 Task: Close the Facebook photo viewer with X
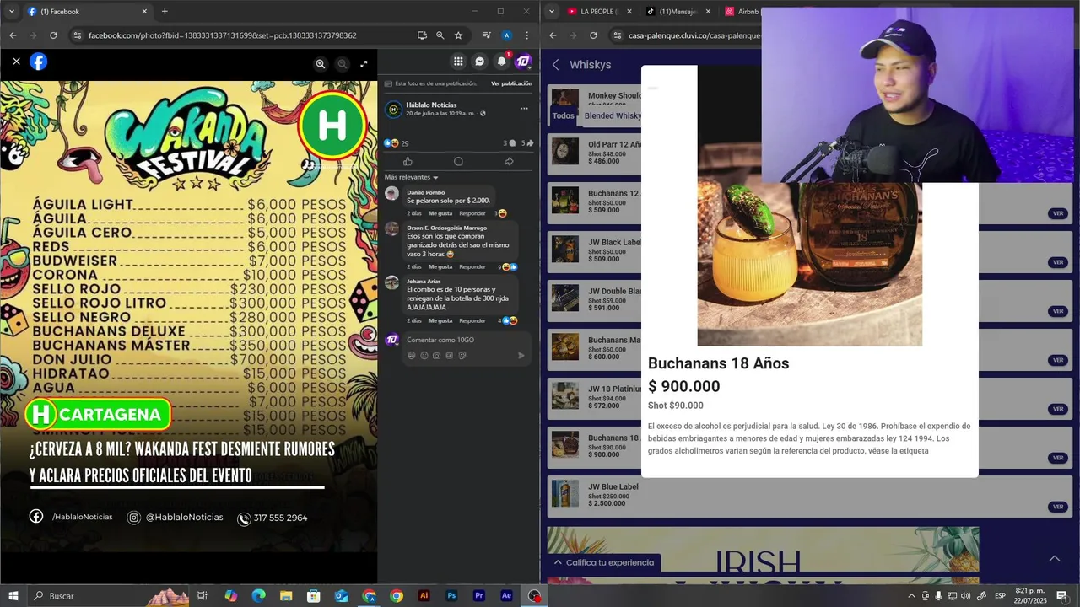point(16,62)
